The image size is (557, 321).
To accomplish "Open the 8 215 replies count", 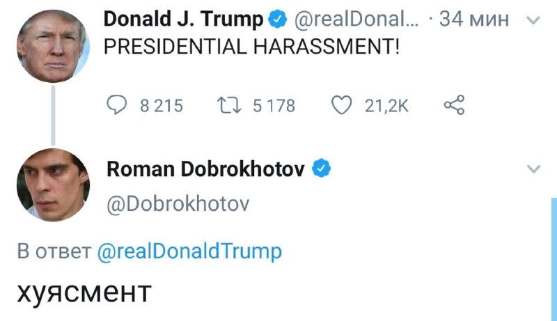I will (161, 106).
